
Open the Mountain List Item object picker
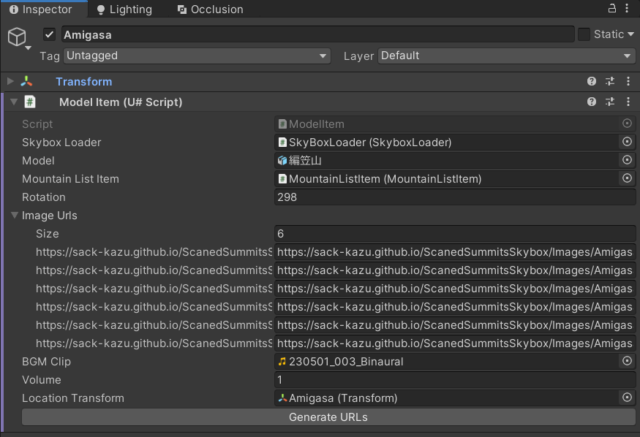click(x=628, y=178)
